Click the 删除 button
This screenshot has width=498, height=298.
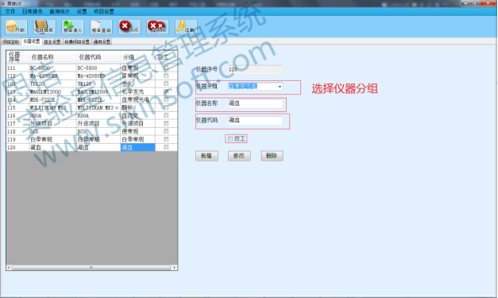tap(272, 156)
